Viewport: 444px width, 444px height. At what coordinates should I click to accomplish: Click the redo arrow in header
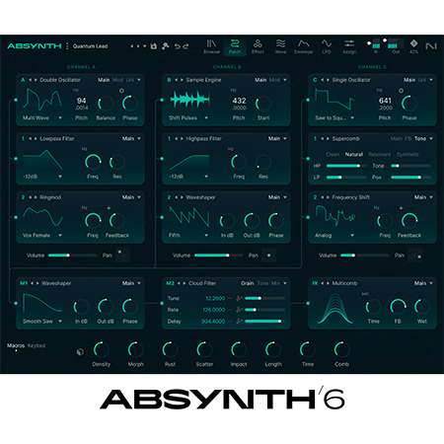[x=185, y=46]
